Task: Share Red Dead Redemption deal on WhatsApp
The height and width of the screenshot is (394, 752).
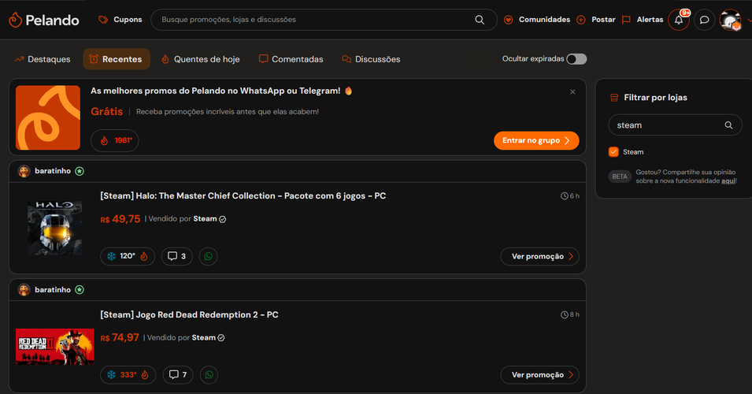Action: click(x=209, y=375)
